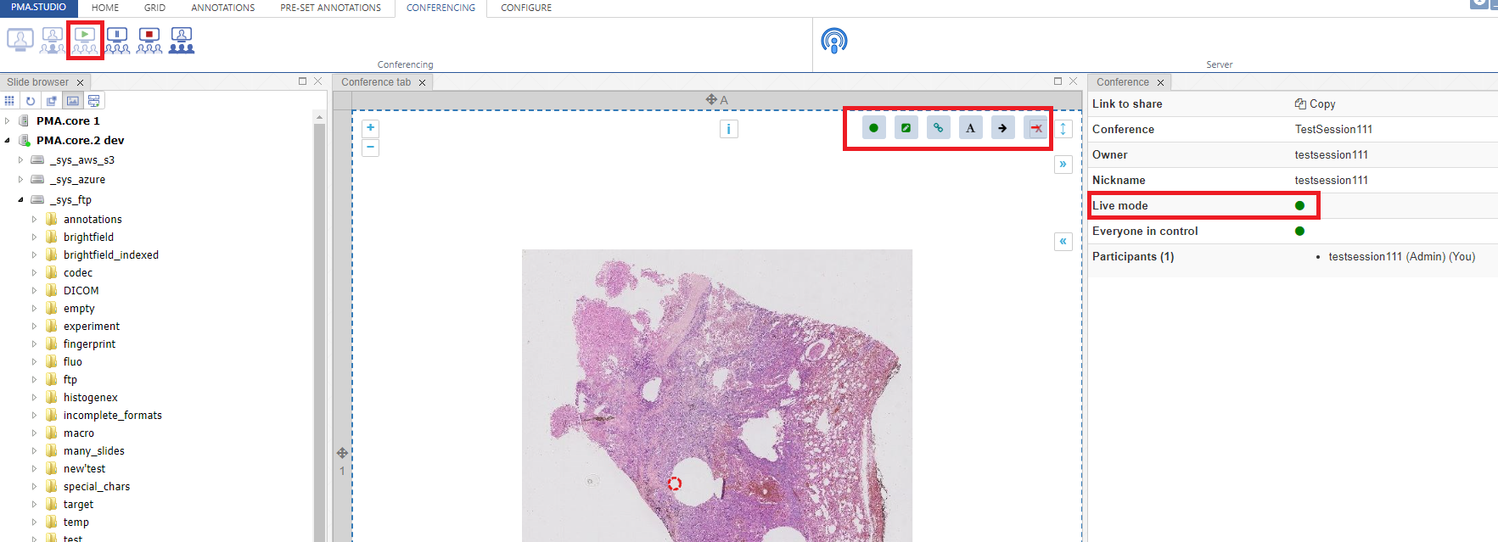
Task: Expand the brightfield folder
Action: coord(34,237)
